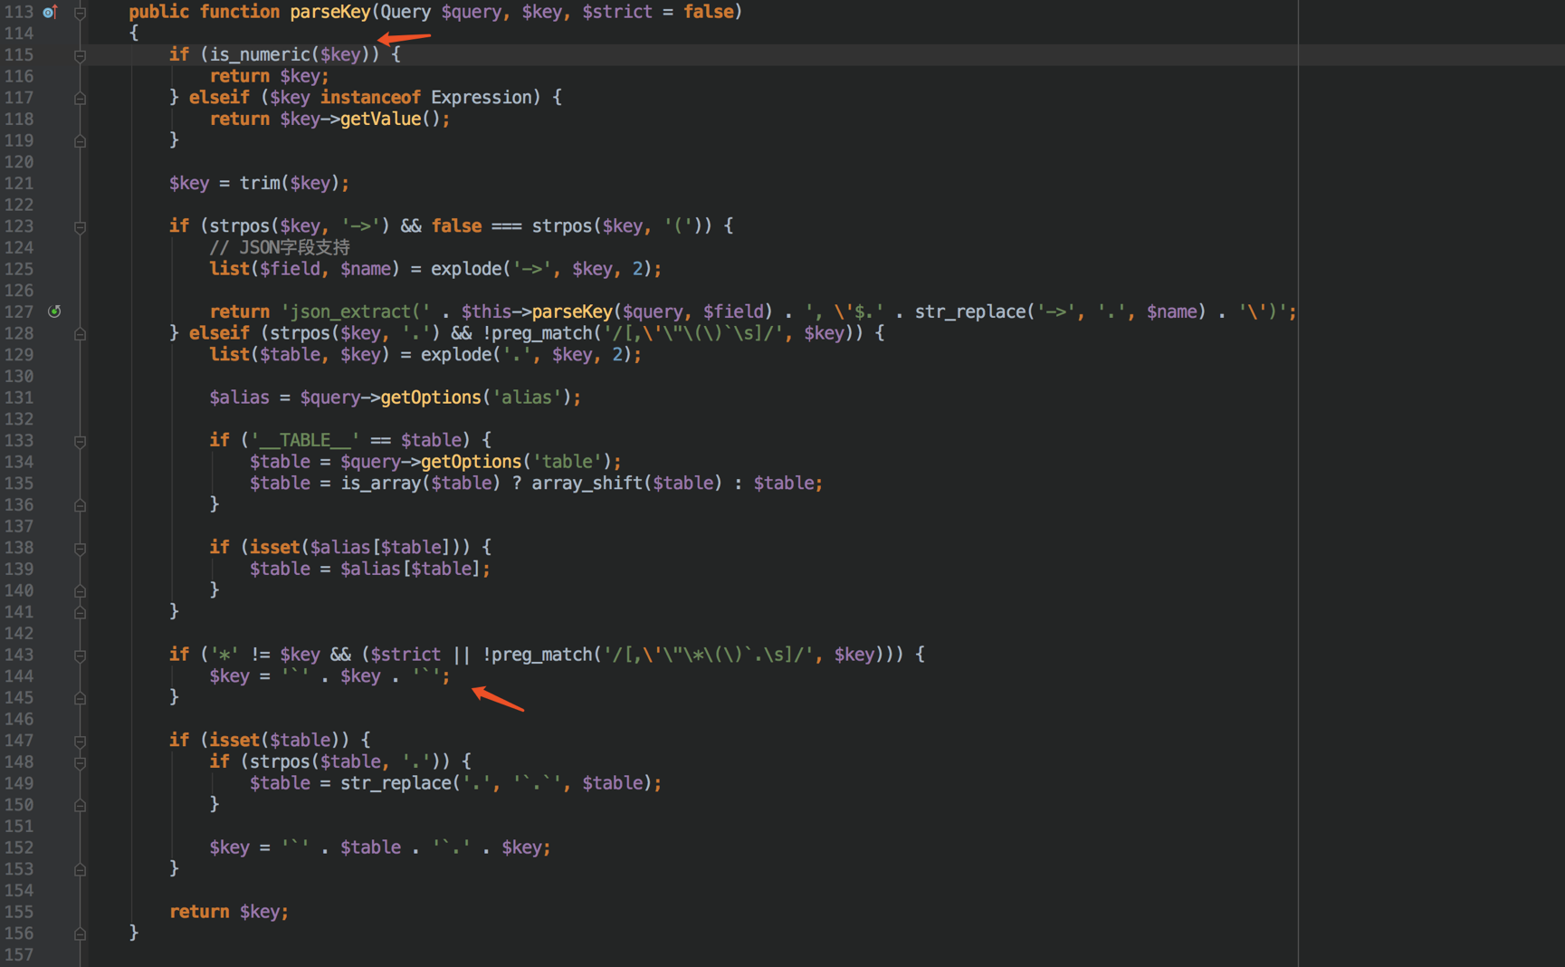Click line number 127 in the gutter
The width and height of the screenshot is (1565, 967).
coord(18,311)
